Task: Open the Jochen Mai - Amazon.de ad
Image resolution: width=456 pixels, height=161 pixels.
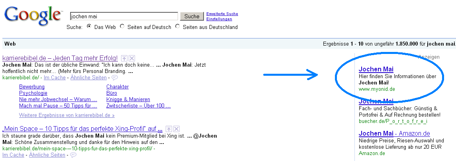Action: pyautogui.click(x=394, y=134)
